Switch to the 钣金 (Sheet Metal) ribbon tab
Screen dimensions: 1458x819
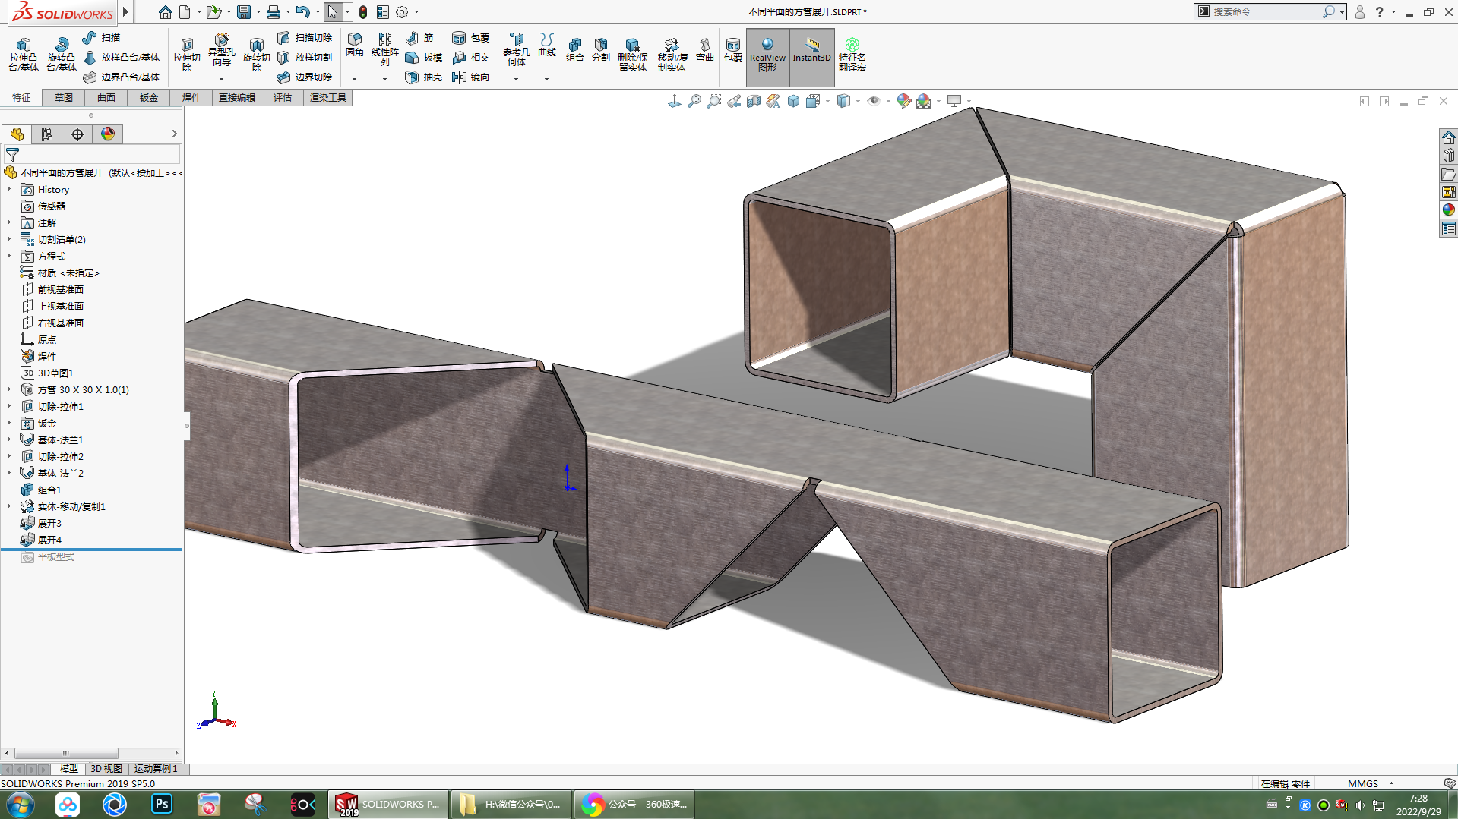click(x=149, y=97)
